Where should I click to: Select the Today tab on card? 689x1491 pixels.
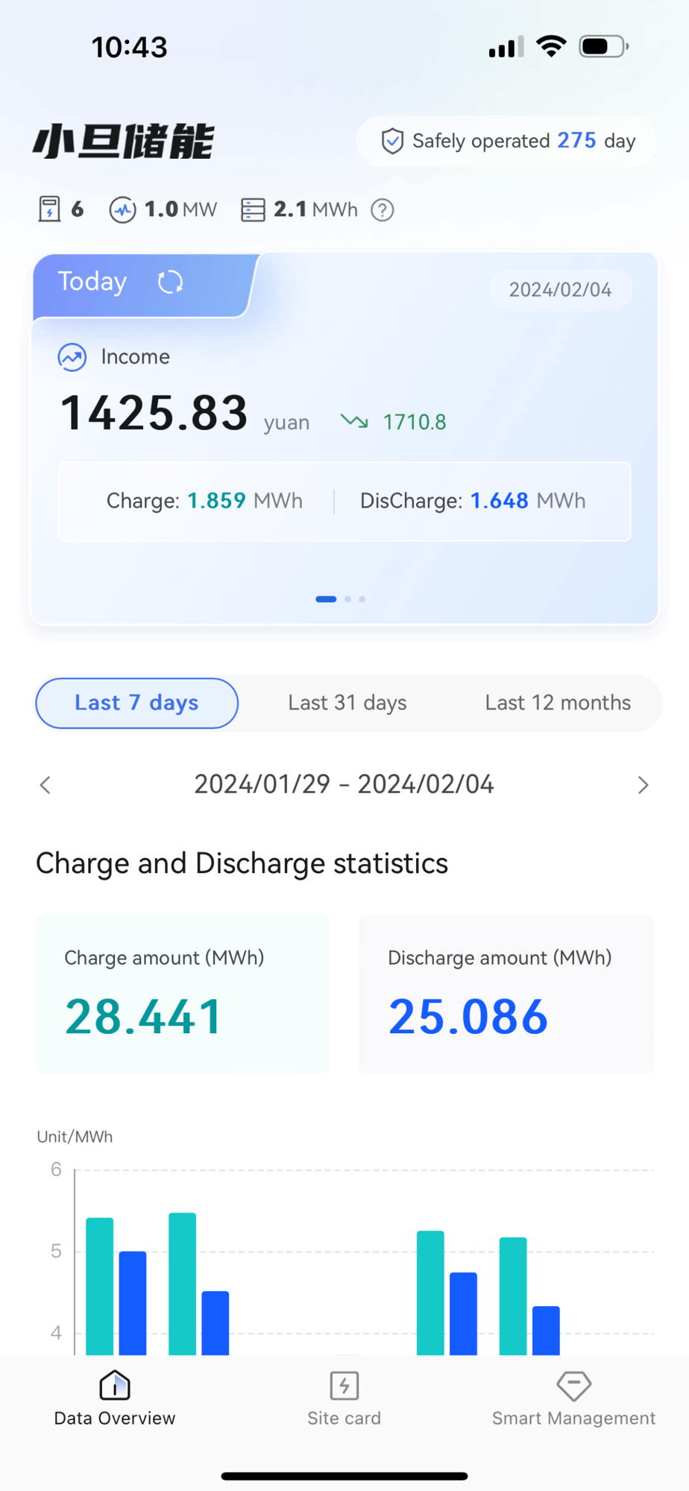[92, 282]
